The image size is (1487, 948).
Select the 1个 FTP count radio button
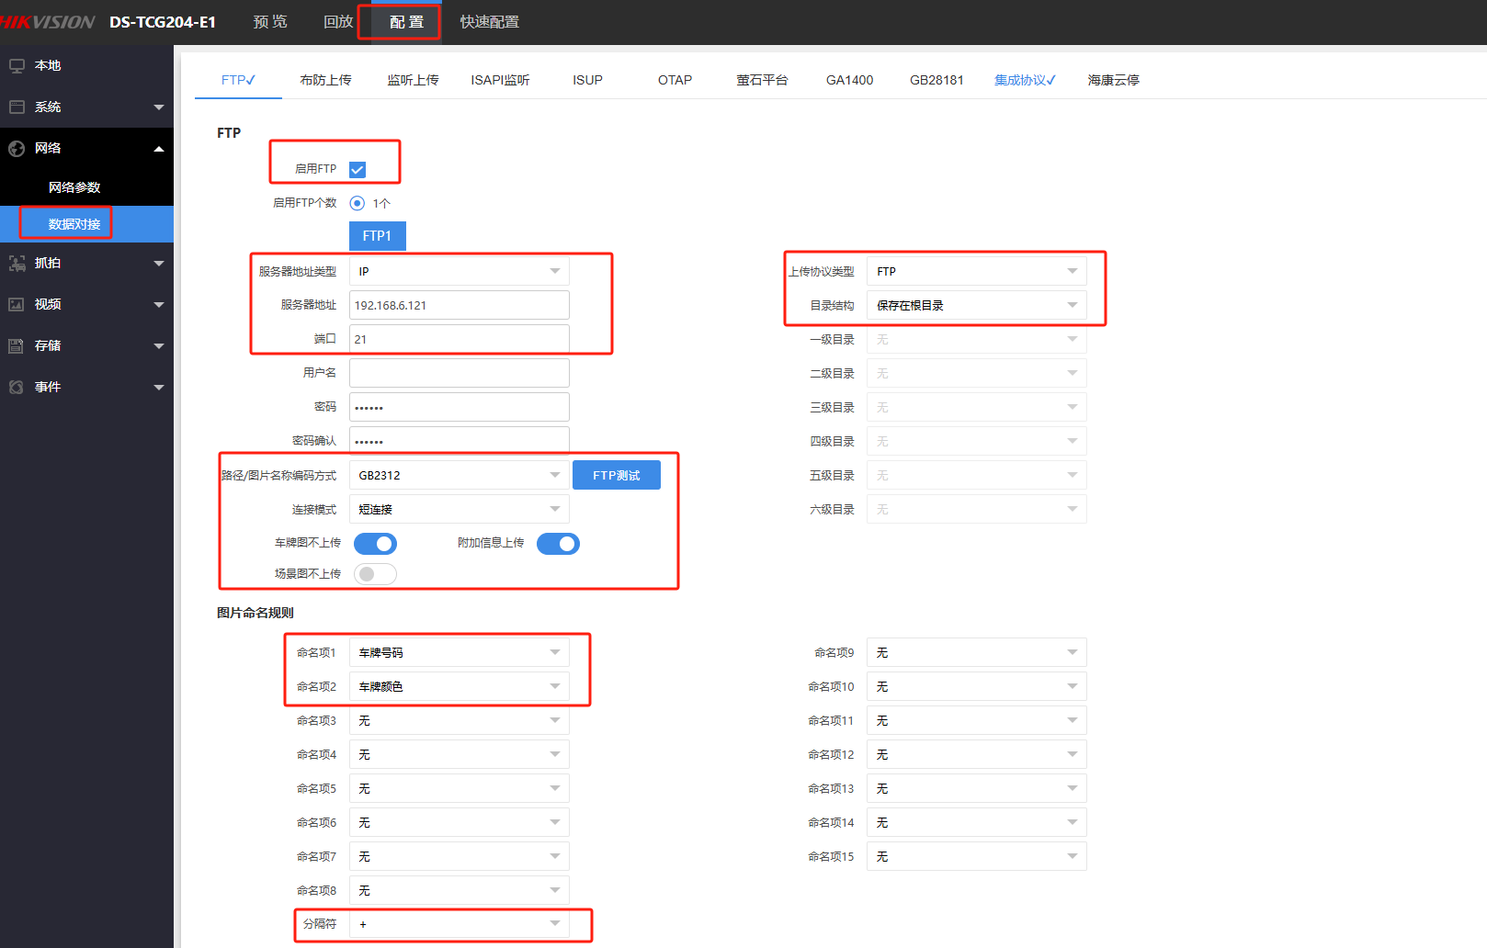click(358, 203)
